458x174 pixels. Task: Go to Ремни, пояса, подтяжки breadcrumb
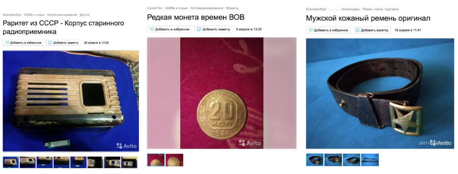(381, 9)
